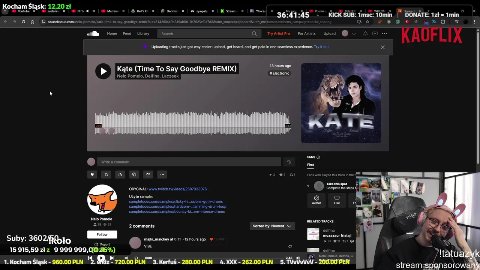The width and height of the screenshot is (480, 270).
Task: Open the messages envelope icon
Action: tap(375, 34)
